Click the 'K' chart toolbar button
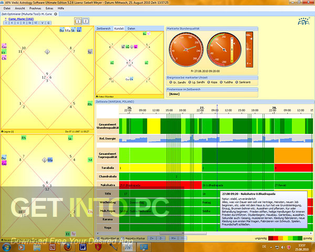 pos(12,23)
